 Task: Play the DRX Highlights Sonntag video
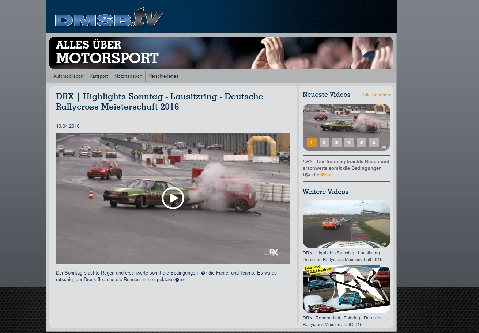point(173,198)
